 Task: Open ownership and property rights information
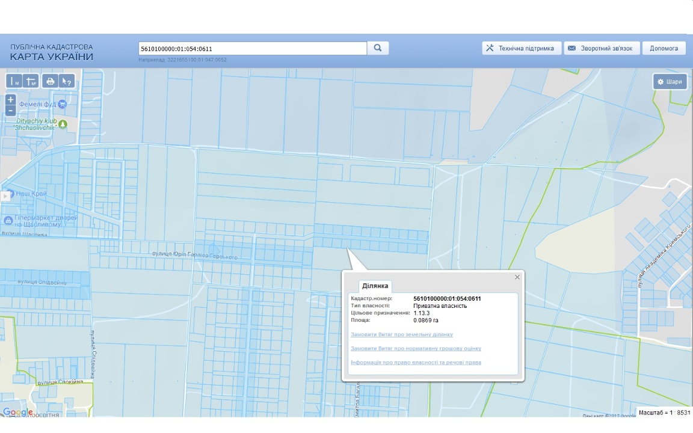(416, 363)
